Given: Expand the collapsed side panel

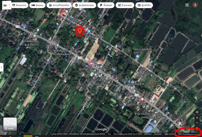Looking at the screenshot, I should click(2, 67).
